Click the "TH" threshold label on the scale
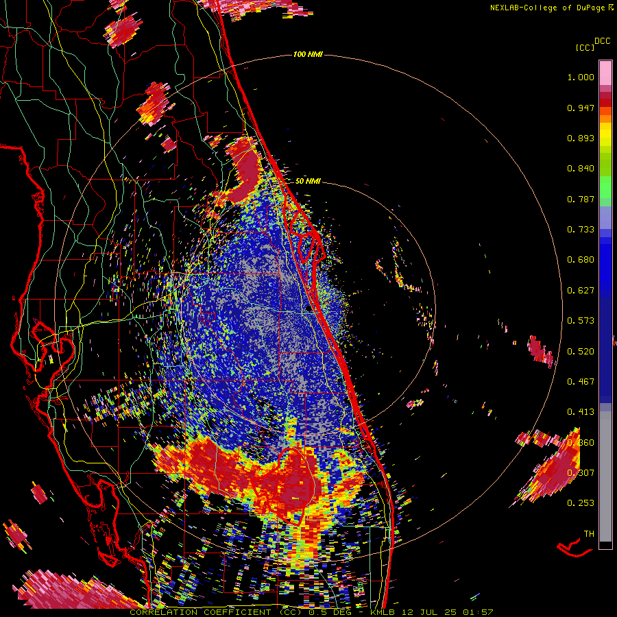Image resolution: width=617 pixels, height=617 pixels. point(589,534)
